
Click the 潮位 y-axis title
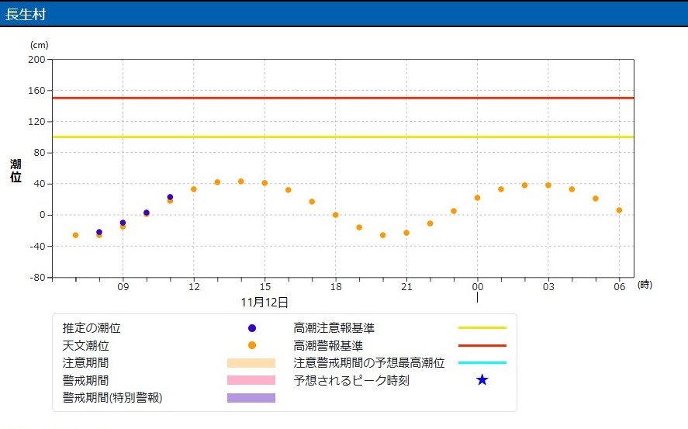click(x=16, y=171)
